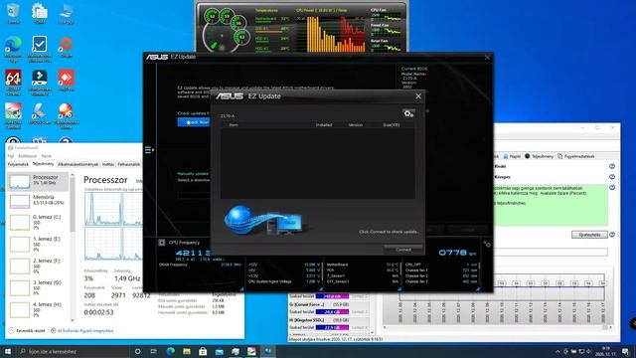
Task: Open File Explorer from taskbar
Action: [x=187, y=351]
